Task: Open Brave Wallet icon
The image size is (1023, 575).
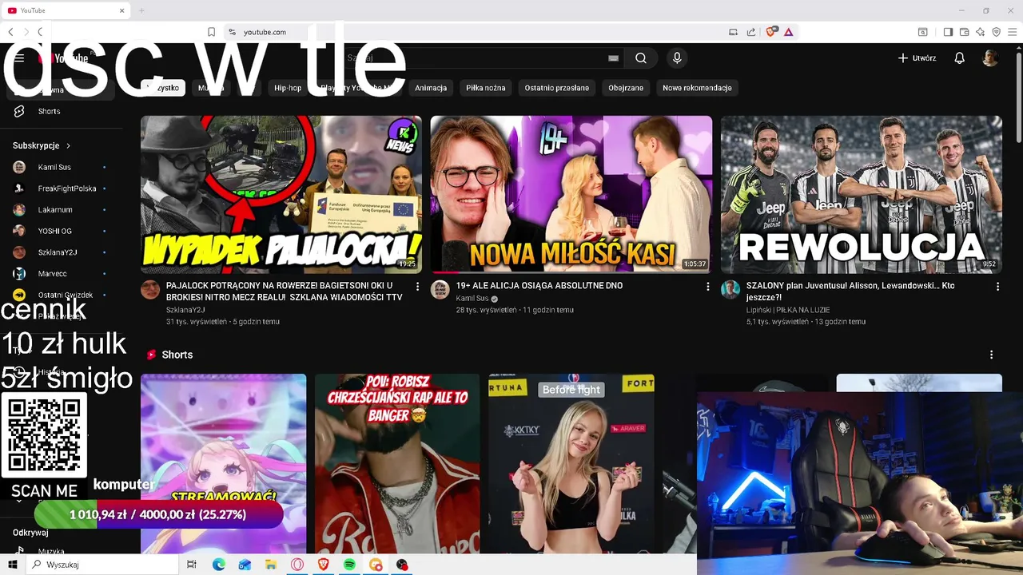Action: tap(964, 32)
